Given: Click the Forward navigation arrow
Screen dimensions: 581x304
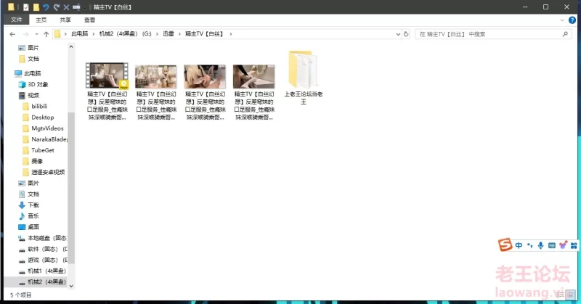Looking at the screenshot, I should pos(25,34).
